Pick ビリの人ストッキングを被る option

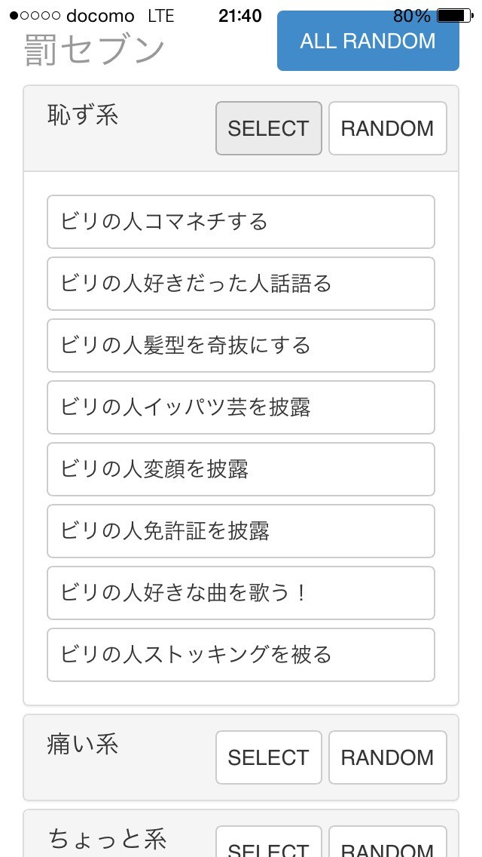coord(241,655)
